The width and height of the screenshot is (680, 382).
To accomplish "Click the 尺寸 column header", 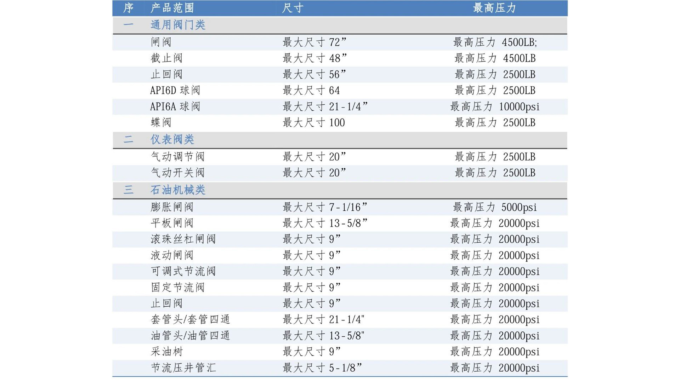I will pos(292,8).
